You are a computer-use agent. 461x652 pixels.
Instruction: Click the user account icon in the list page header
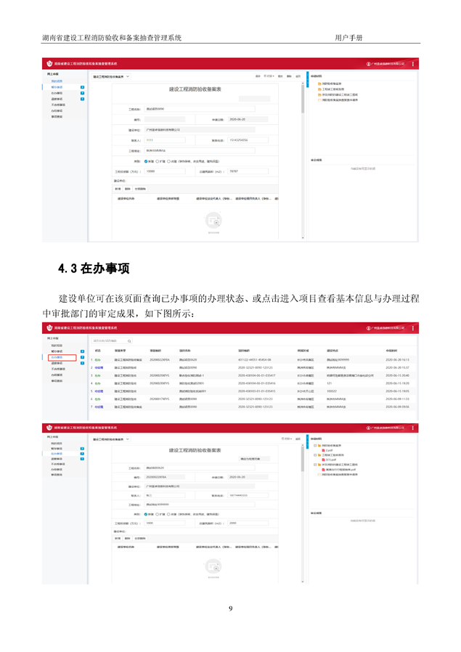[x=367, y=327]
